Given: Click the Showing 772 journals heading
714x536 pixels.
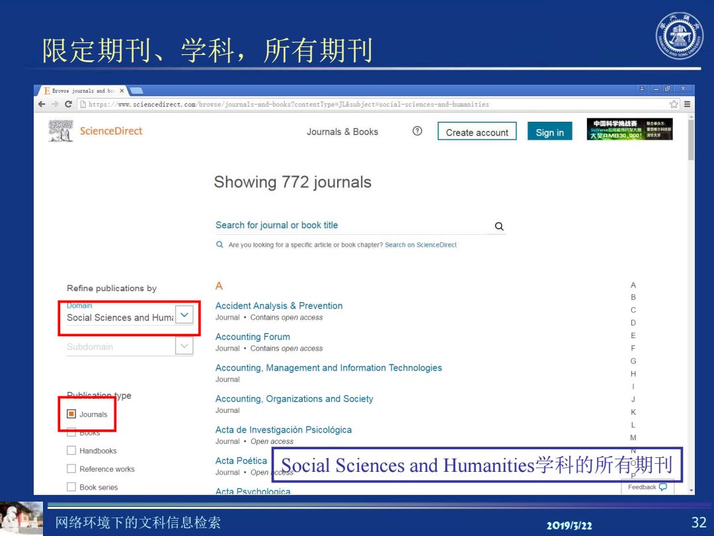Looking at the screenshot, I should click(x=293, y=183).
